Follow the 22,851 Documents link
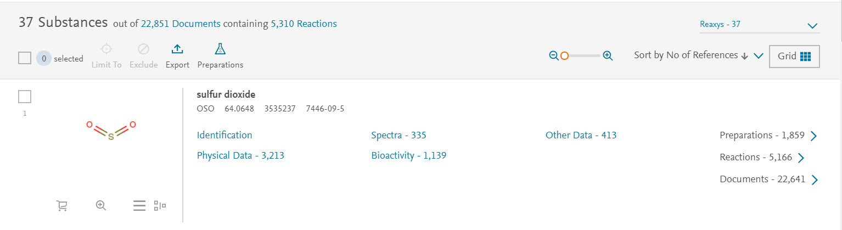The height and width of the screenshot is (230, 842). point(181,24)
